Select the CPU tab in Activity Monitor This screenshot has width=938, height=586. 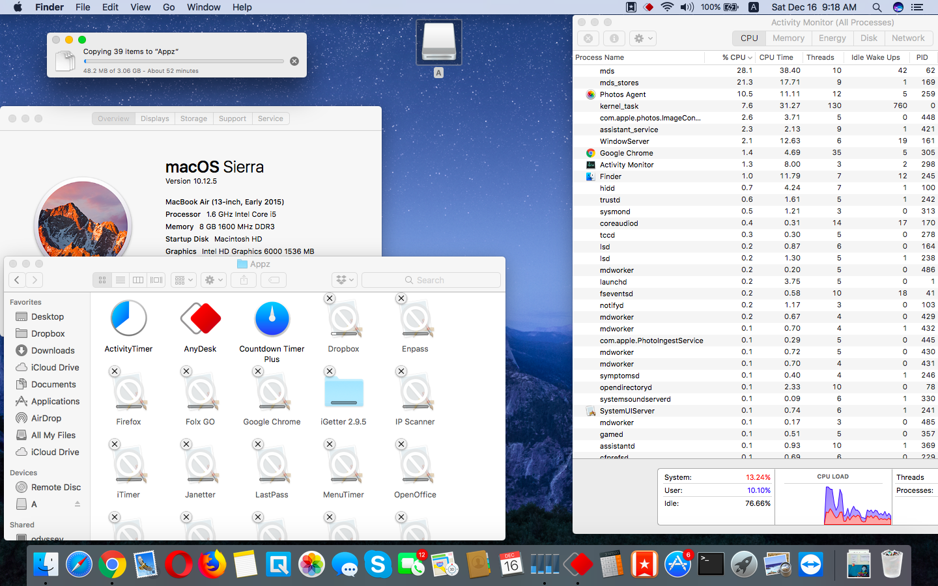pyautogui.click(x=749, y=38)
